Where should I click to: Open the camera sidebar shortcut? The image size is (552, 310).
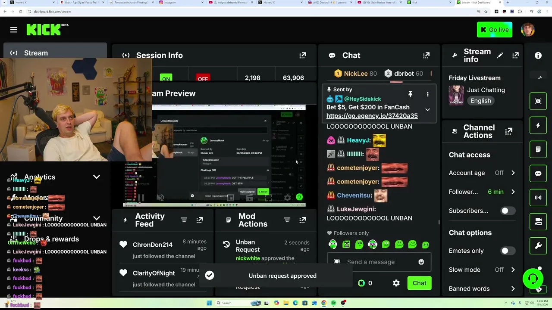point(538,222)
